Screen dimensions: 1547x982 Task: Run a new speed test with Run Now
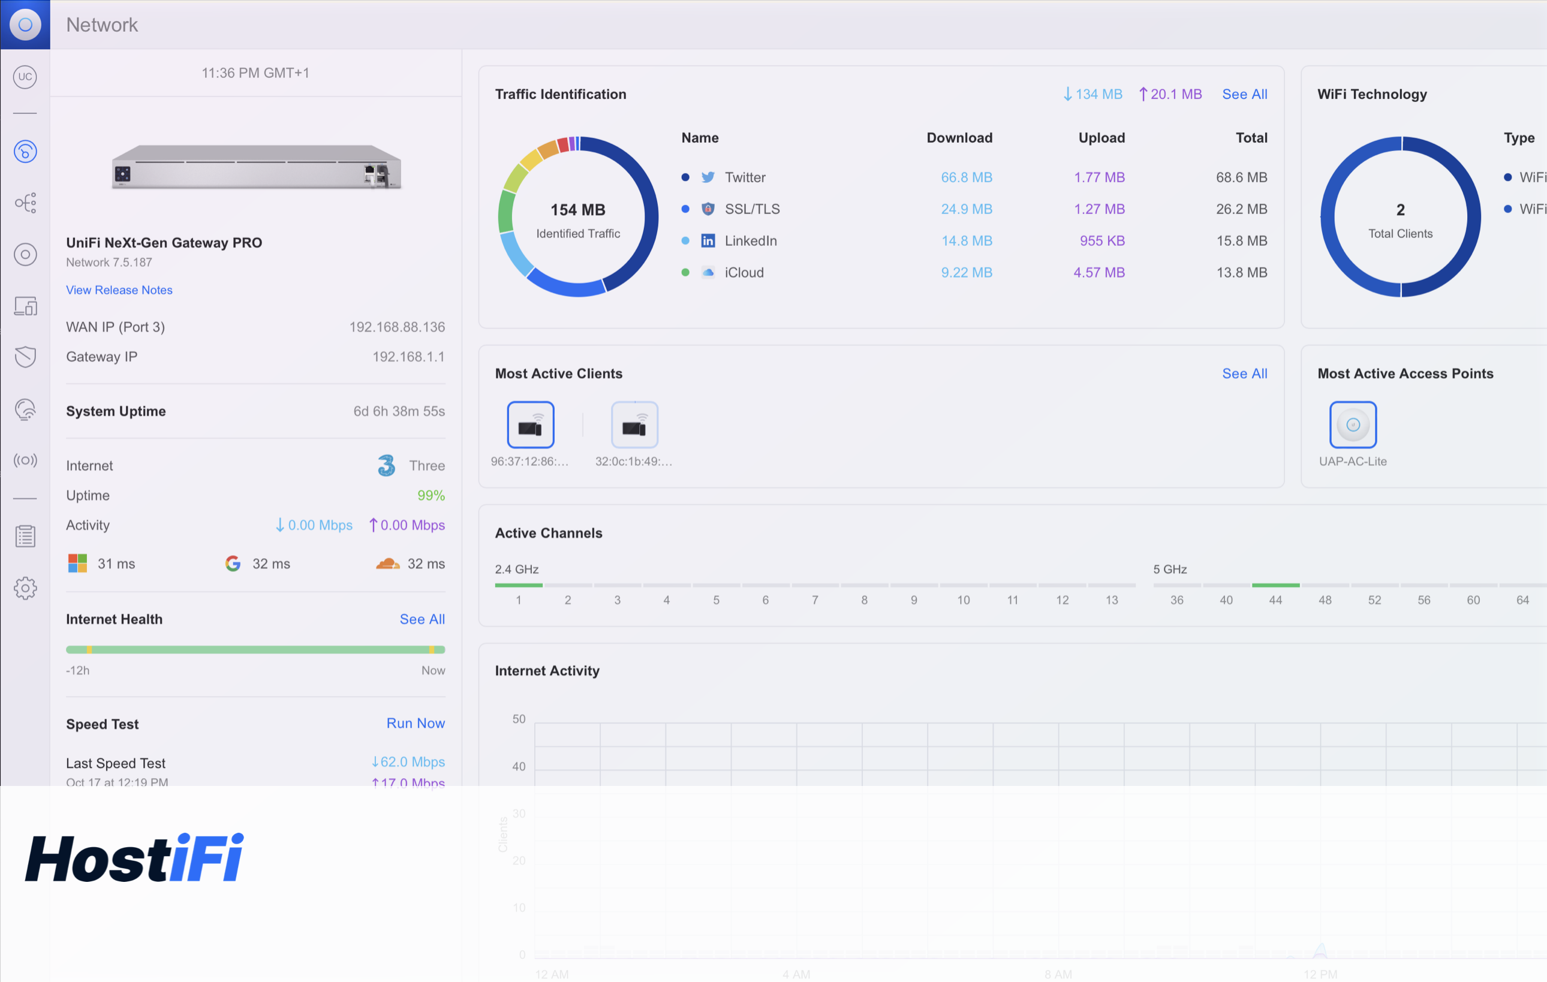click(415, 723)
